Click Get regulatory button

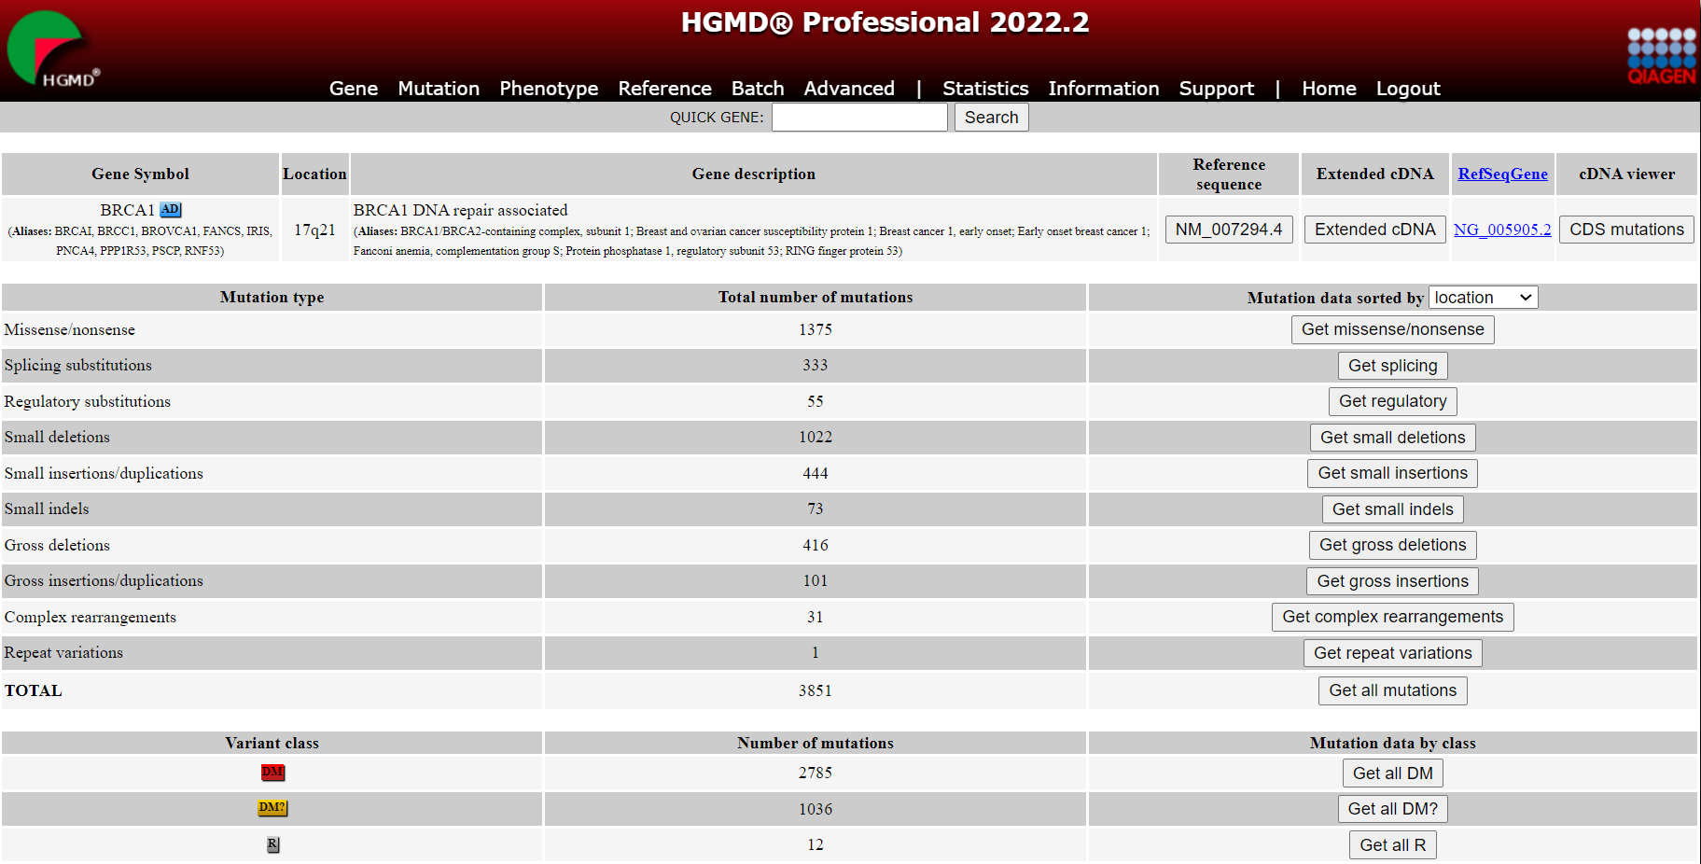point(1392,401)
